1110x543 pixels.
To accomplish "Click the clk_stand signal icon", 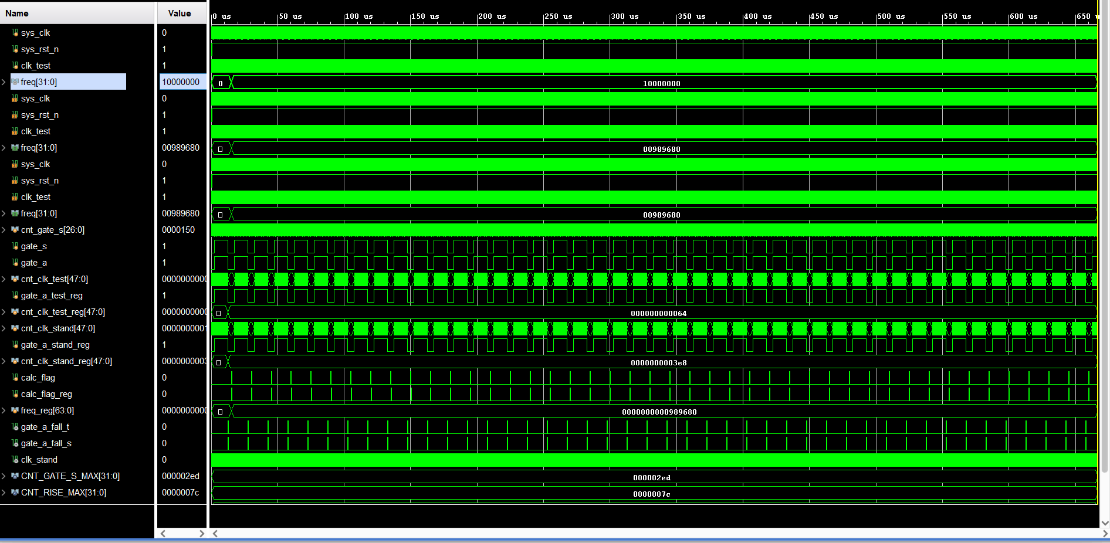I will (x=15, y=460).
